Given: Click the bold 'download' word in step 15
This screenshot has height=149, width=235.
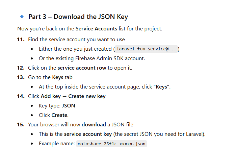Looking at the screenshot, I should point(94,124).
